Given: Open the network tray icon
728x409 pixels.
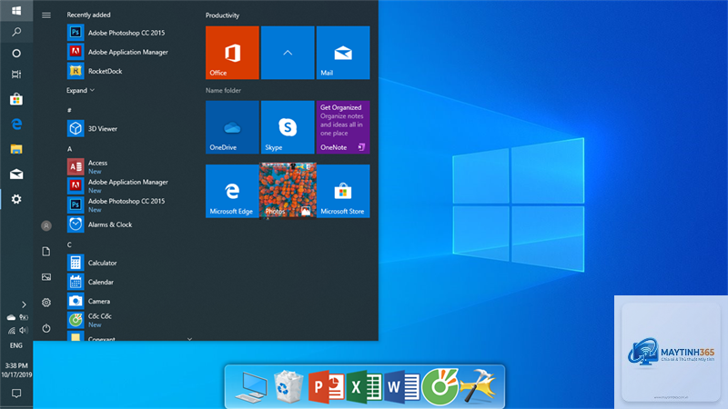Looking at the screenshot, I should pos(11,330).
